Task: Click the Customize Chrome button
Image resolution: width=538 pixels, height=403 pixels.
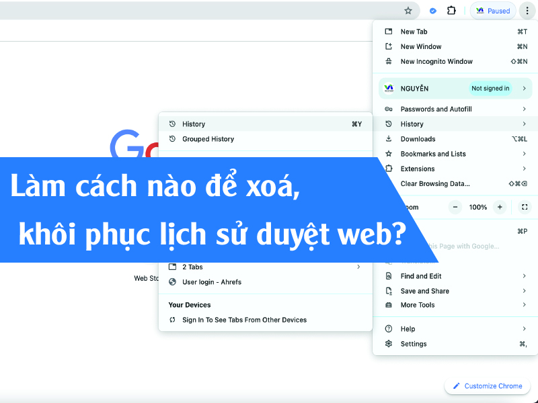Action: click(488, 386)
